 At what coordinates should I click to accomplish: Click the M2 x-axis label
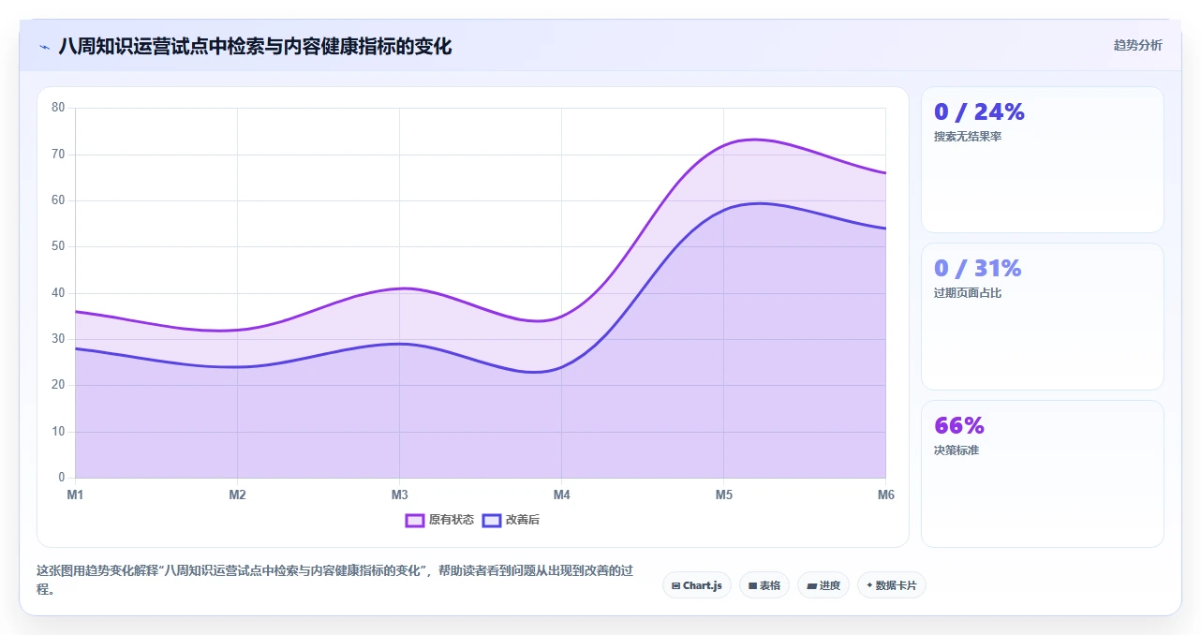[x=237, y=495]
